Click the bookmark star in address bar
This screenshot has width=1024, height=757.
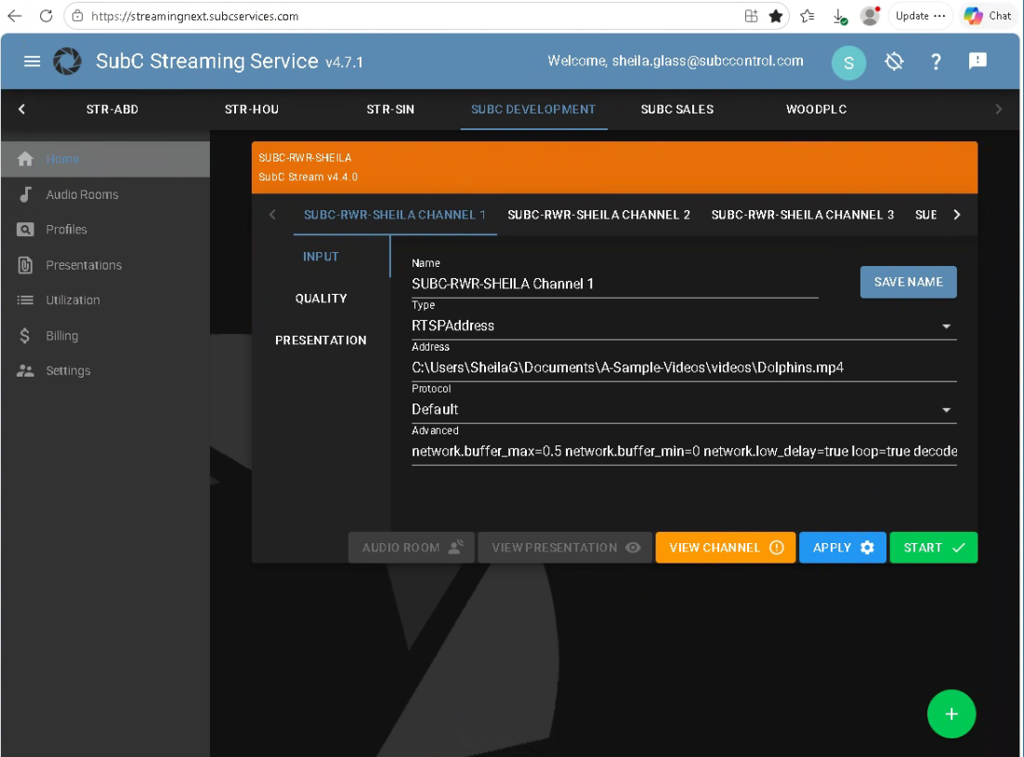[x=776, y=16]
